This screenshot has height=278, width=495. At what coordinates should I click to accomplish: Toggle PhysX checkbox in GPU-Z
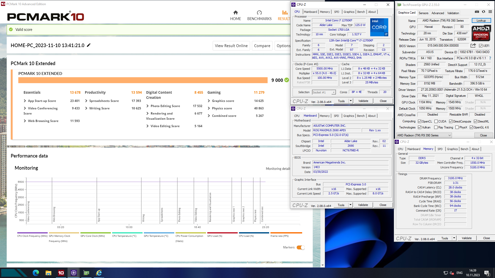click(457, 127)
